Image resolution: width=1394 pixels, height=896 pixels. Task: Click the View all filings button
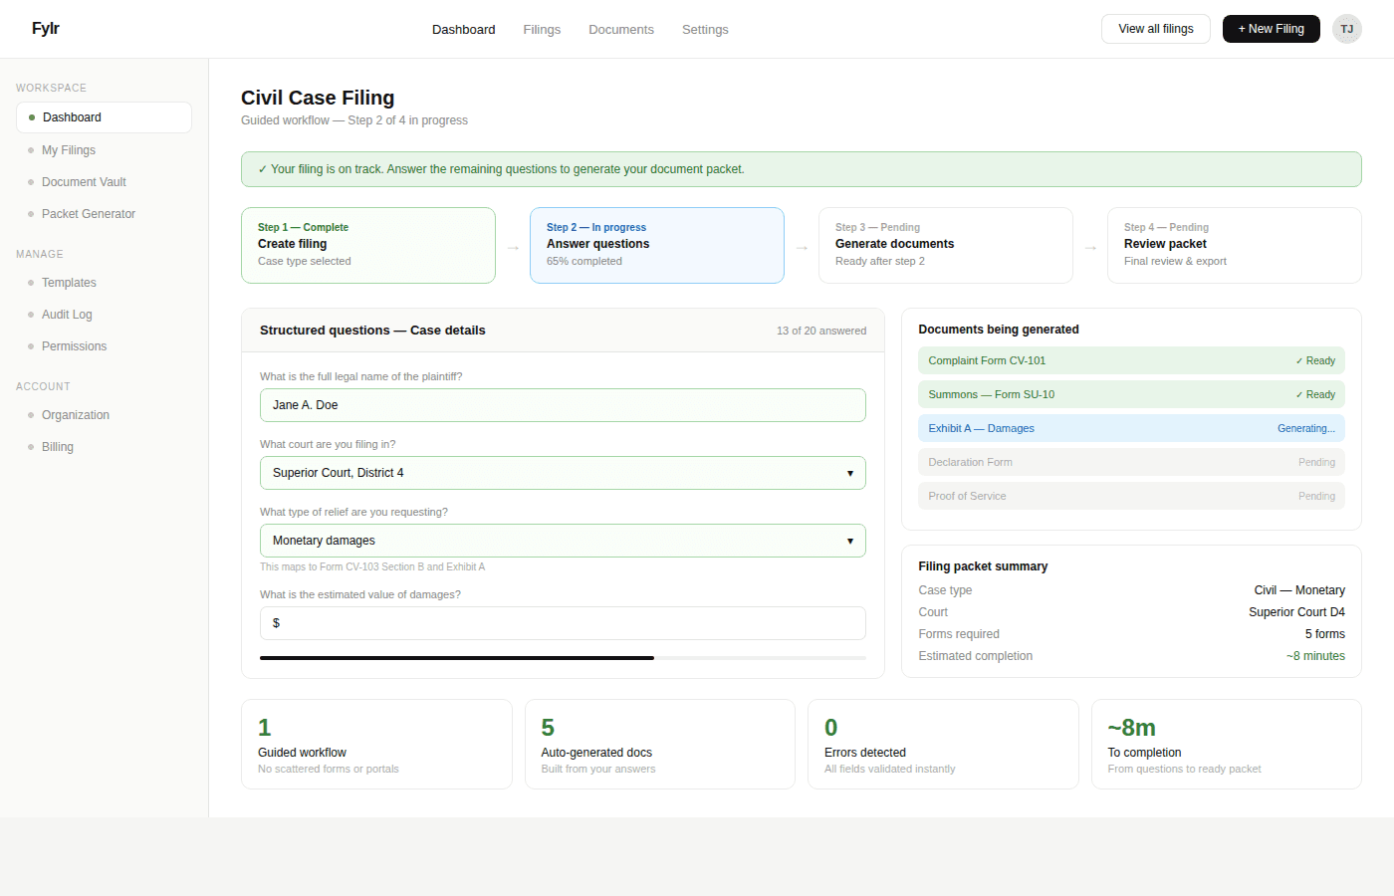1156,29
